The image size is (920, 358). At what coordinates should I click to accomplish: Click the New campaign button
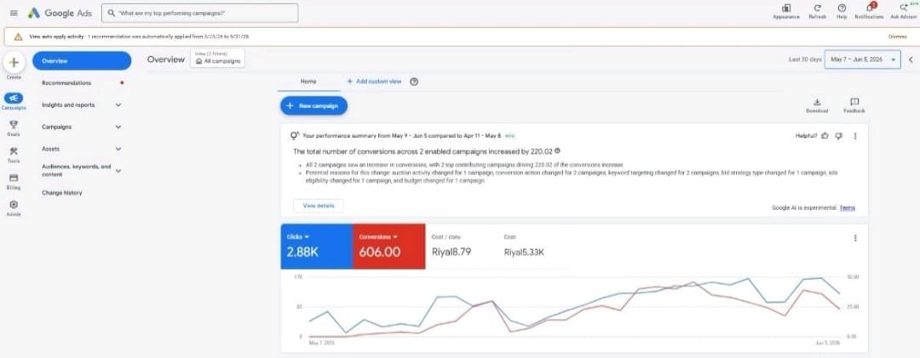tap(313, 106)
